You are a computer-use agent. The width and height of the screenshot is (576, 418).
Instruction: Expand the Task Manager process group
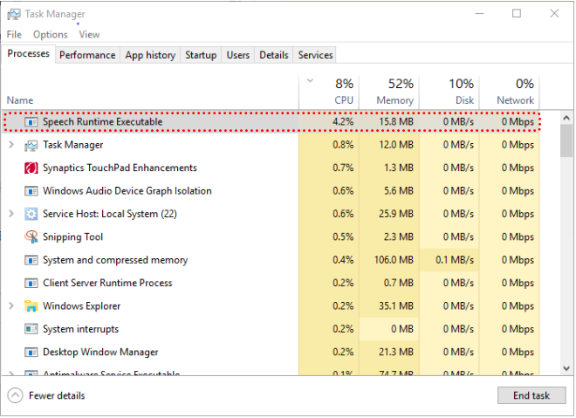[x=11, y=145]
